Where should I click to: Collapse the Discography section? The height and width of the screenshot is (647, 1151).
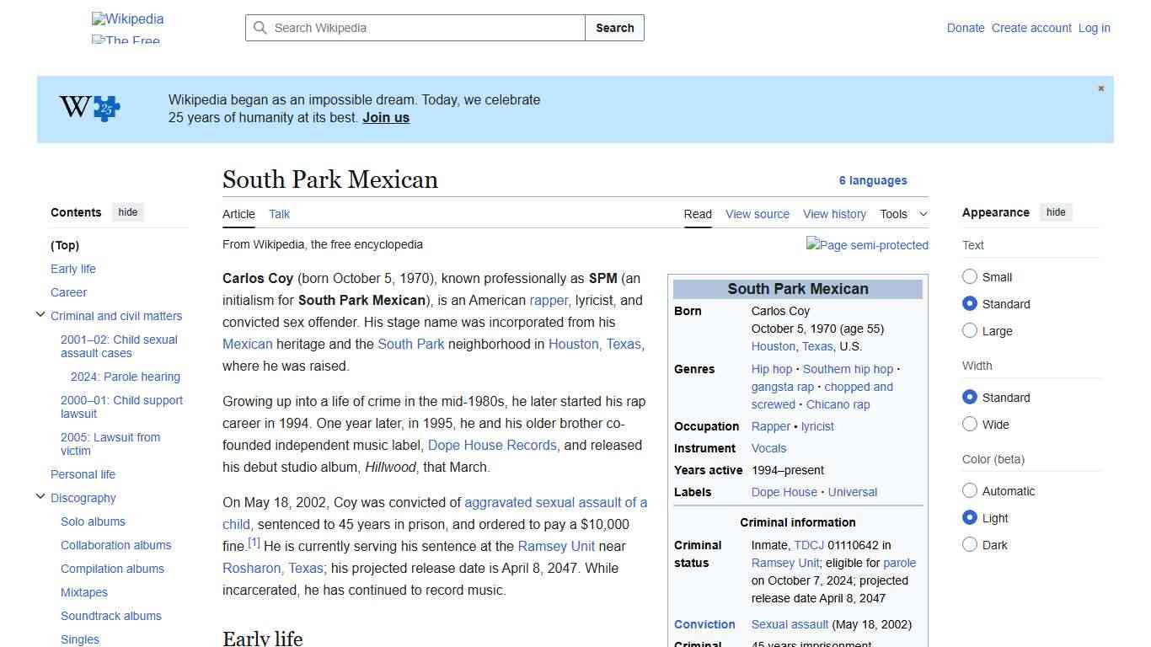pyautogui.click(x=40, y=496)
